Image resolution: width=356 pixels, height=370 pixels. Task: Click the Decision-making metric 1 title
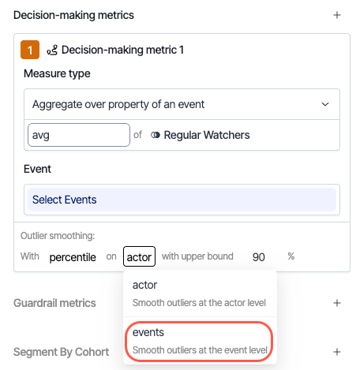[x=122, y=50]
